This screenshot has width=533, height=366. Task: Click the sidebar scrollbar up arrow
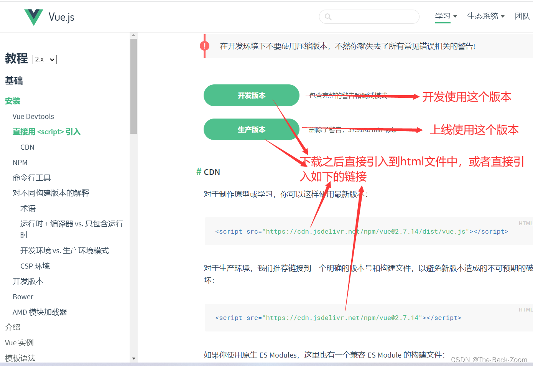coord(133,35)
